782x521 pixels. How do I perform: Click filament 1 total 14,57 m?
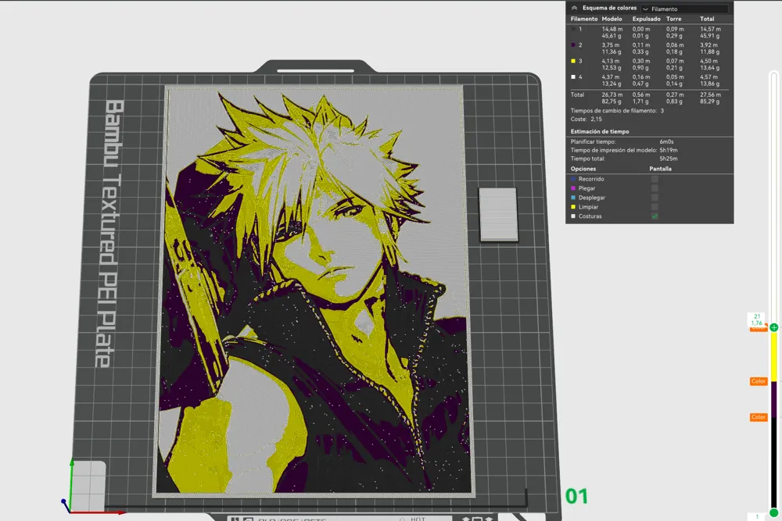[x=710, y=29]
